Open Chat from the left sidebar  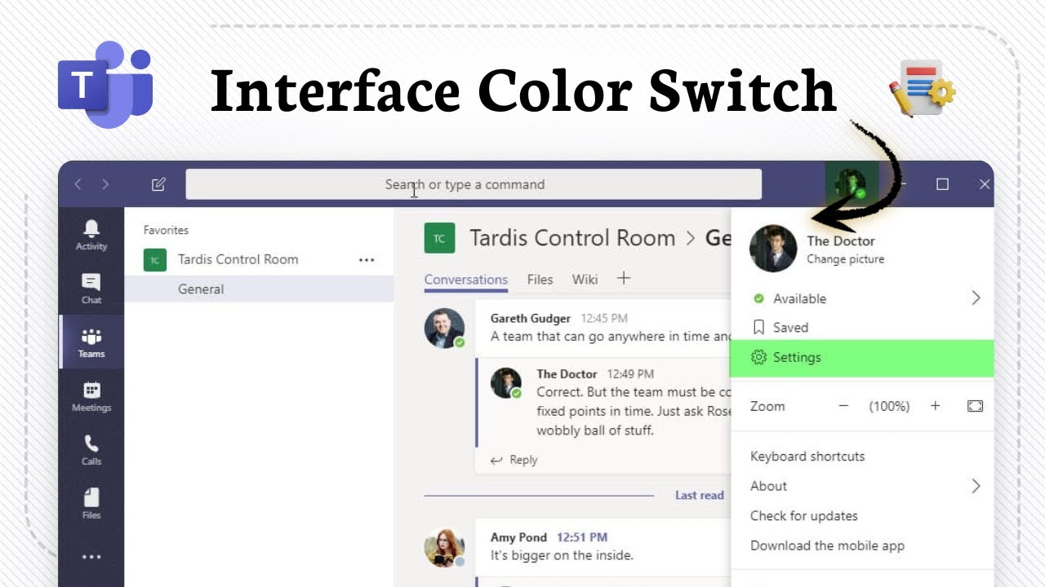tap(91, 289)
